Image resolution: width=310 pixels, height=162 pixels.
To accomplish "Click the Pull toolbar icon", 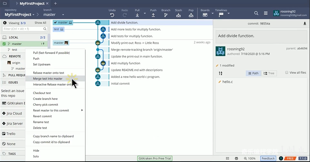I will (137, 15).
